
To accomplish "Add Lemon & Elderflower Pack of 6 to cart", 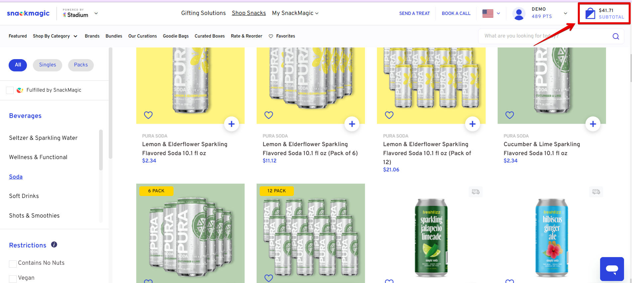I will (352, 124).
